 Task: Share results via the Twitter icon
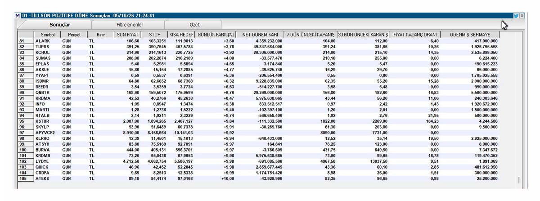[516, 15]
